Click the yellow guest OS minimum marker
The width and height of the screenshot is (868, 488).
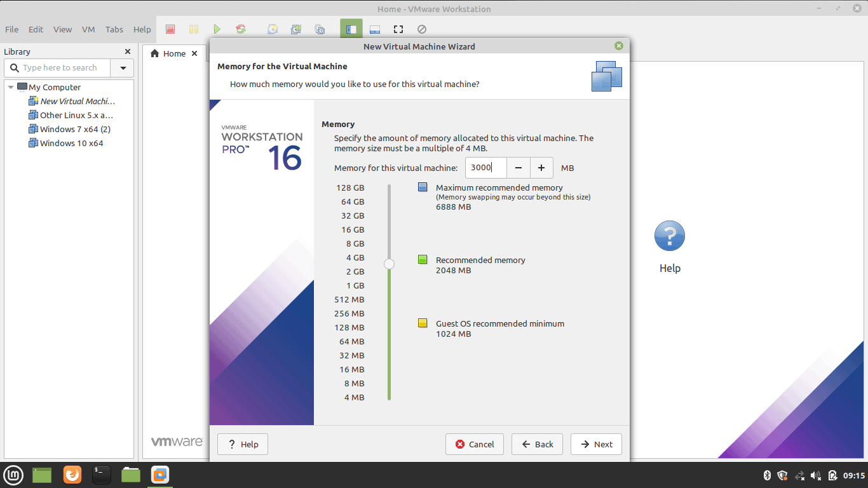click(423, 323)
